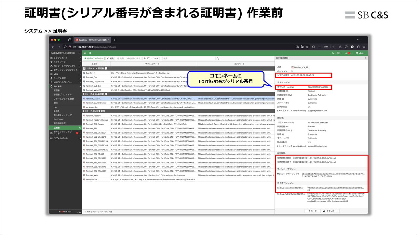Click the toolbar ダウンロード button
The height and width of the screenshot is (235, 417).
tap(151, 58)
